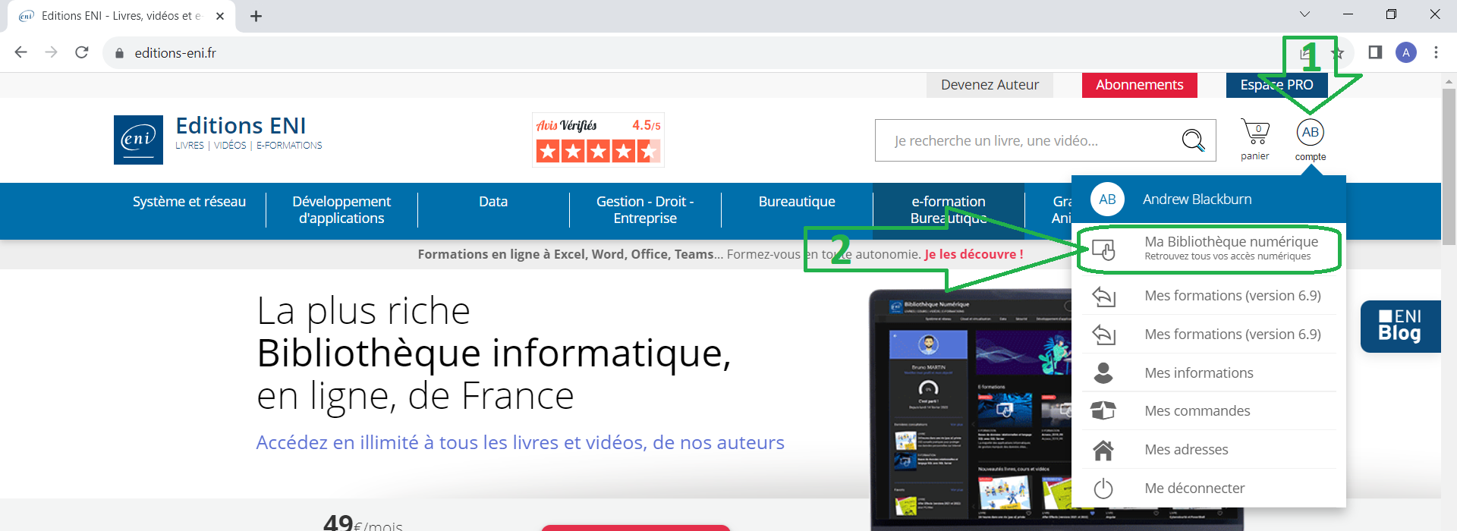Open the tab search dropdown arrow
The width and height of the screenshot is (1457, 531).
point(1304,14)
